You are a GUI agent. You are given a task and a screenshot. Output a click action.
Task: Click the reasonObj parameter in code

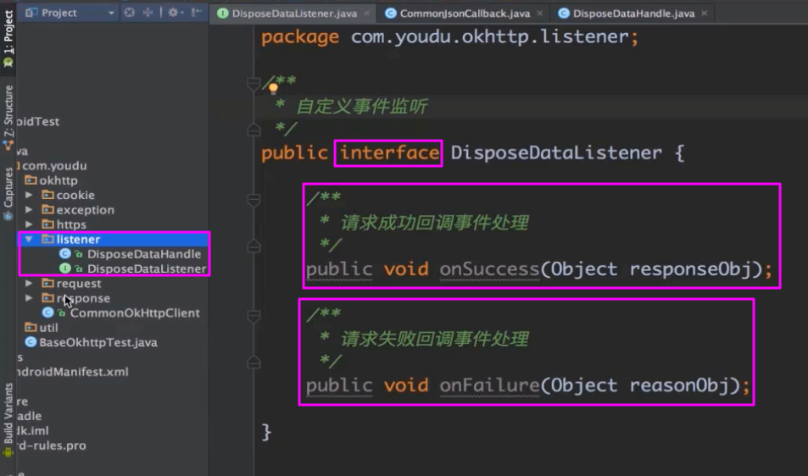(x=678, y=385)
